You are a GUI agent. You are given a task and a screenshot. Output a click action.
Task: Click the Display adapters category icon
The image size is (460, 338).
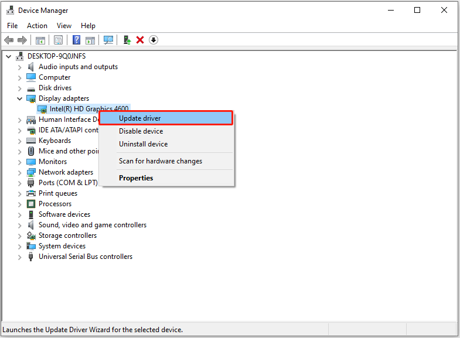[31, 99]
